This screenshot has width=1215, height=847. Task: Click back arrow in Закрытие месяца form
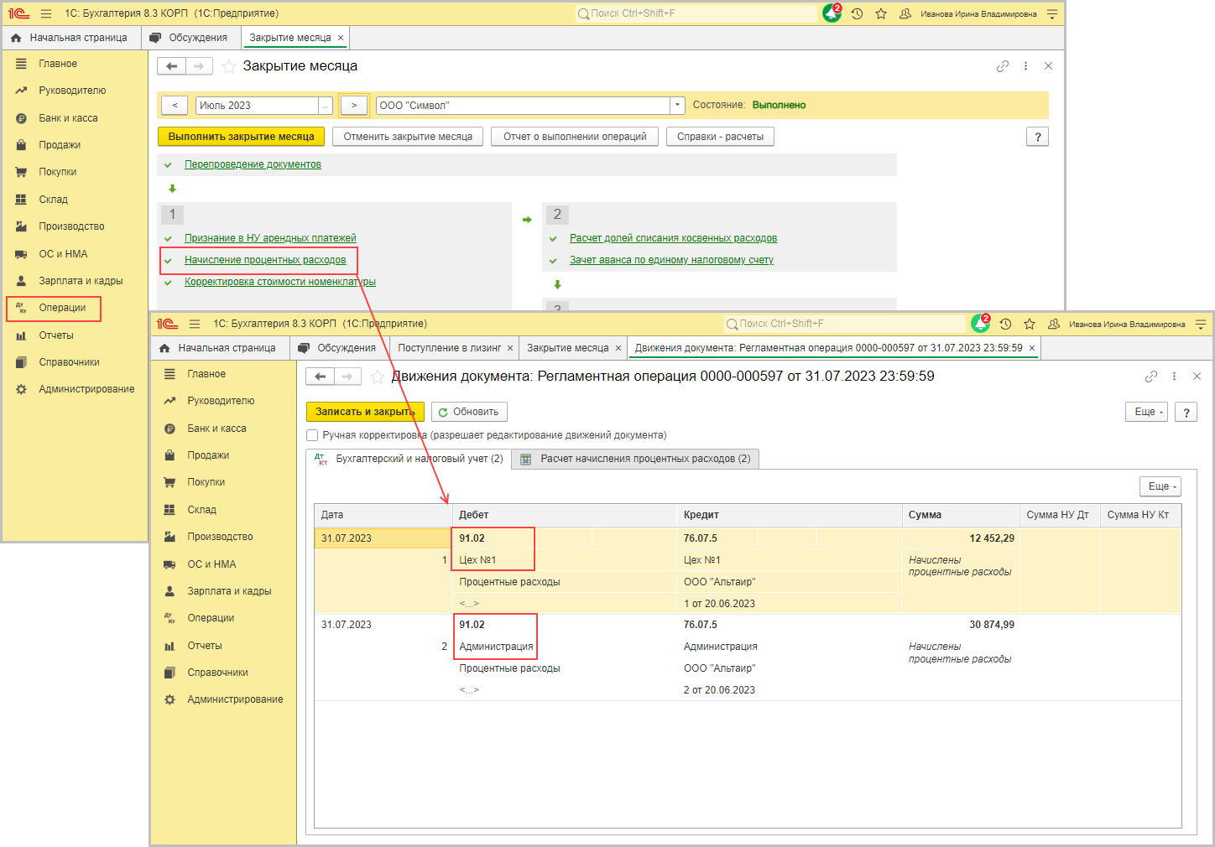(x=171, y=66)
